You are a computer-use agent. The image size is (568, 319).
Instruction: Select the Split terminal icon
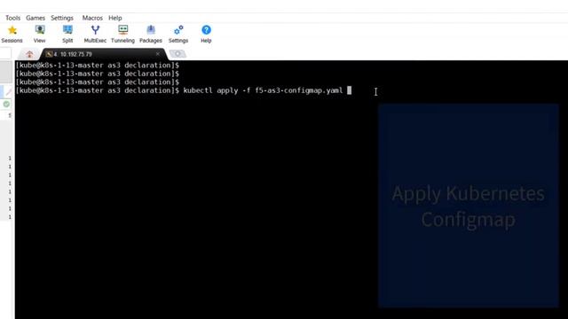(x=67, y=30)
